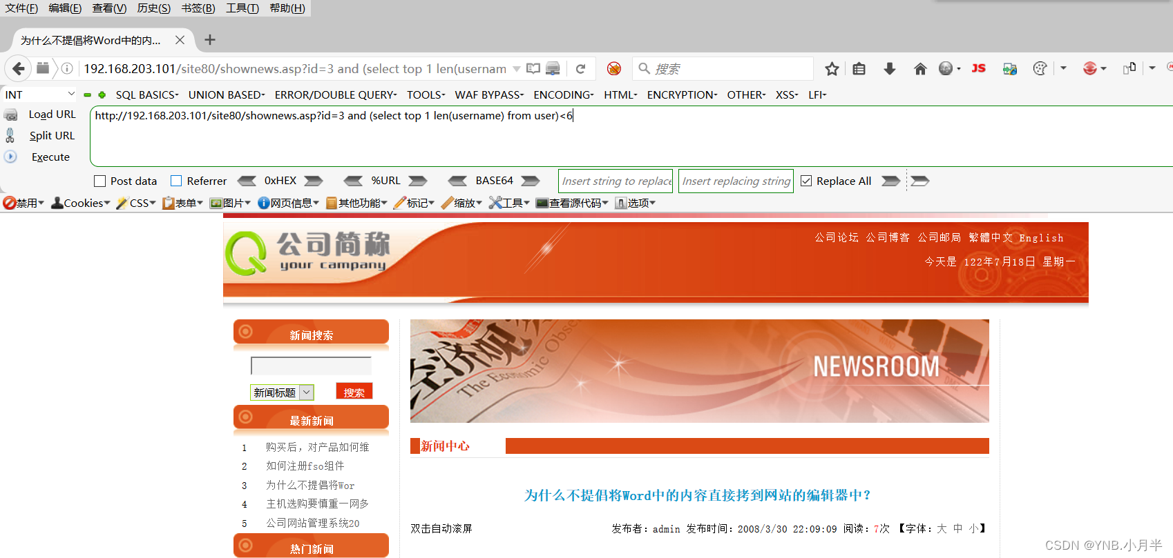The image size is (1173, 558).
Task: Click the reload page icon
Action: pyautogui.click(x=581, y=68)
